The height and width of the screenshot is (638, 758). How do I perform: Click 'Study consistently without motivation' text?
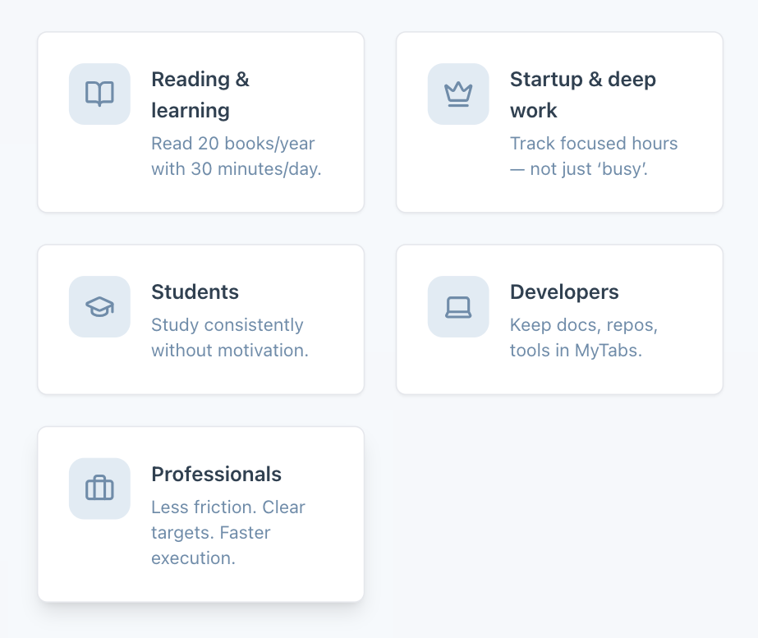(229, 337)
